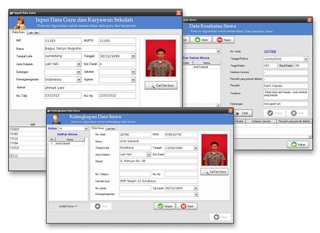Select the Data Siswa tab
Screen dimensions: 320x233
[98, 128]
